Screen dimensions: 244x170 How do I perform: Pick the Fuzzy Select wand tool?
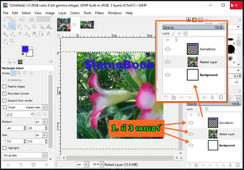(27, 27)
